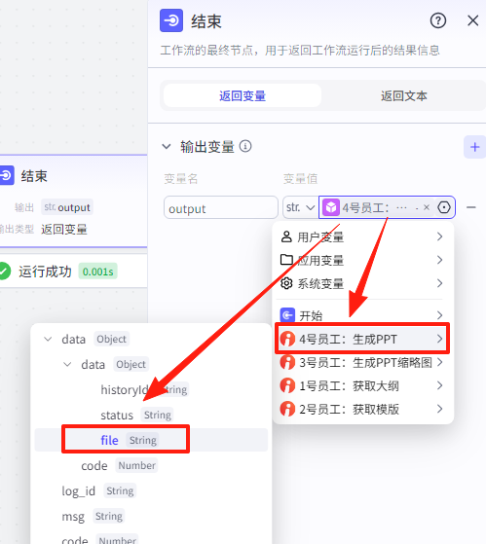
Task: Expand 应用变量 menu entry
Action: (362, 260)
